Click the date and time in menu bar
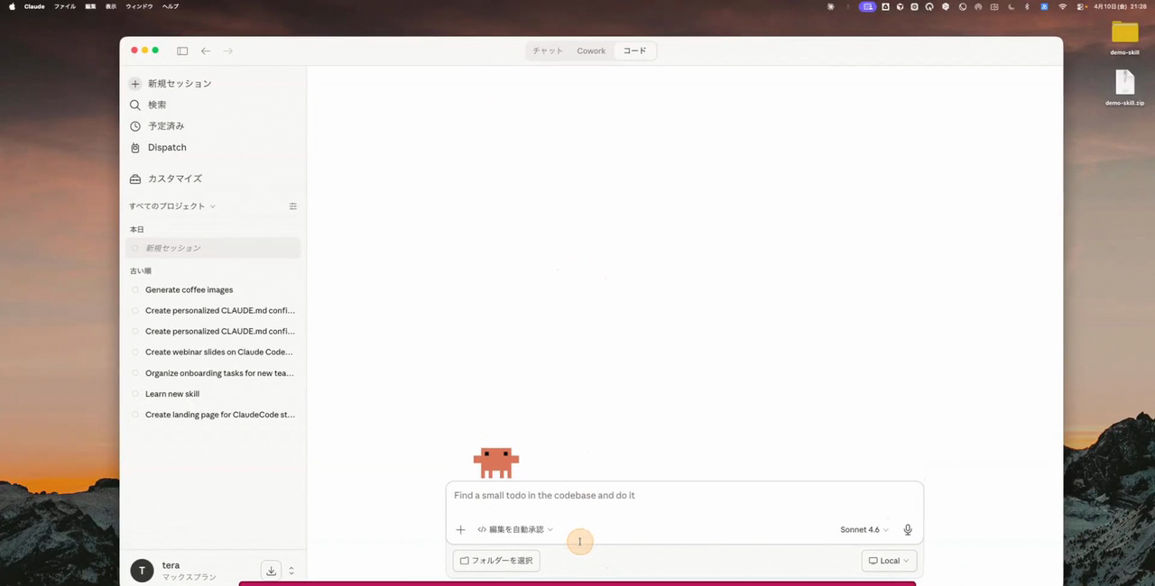Screen dimensions: 1155x586 1120,6
